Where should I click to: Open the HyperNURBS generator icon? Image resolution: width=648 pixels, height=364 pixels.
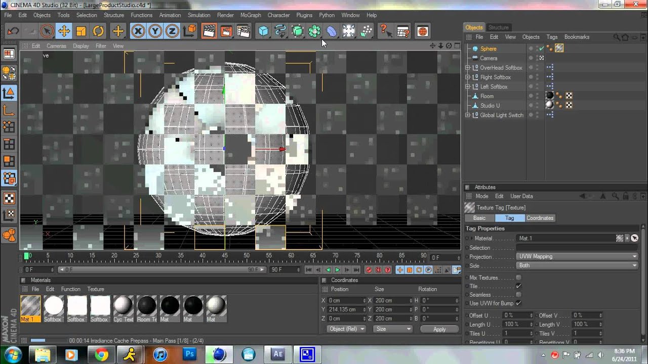(x=298, y=31)
